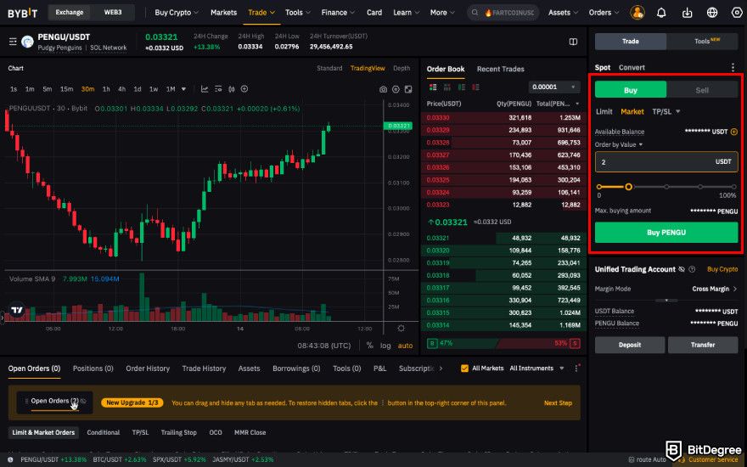
Task: Toggle log scale on chart
Action: (385, 346)
